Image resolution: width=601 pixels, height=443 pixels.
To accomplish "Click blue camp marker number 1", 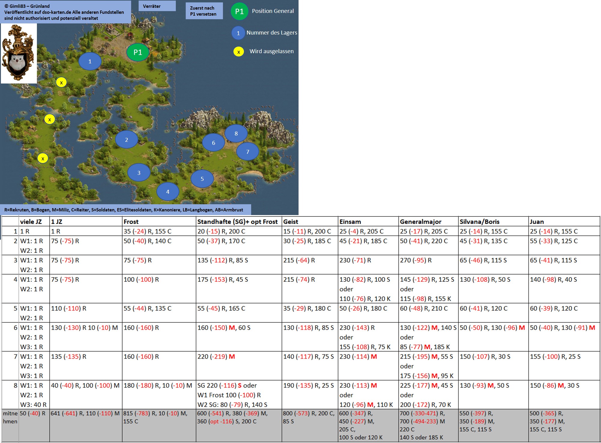I will pyautogui.click(x=90, y=61).
